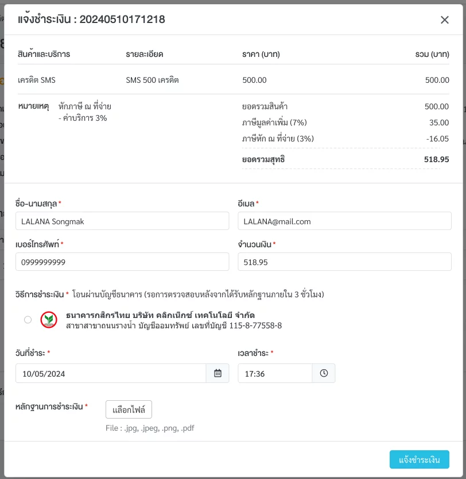Click the รวม (บาท) column header

tap(432, 54)
